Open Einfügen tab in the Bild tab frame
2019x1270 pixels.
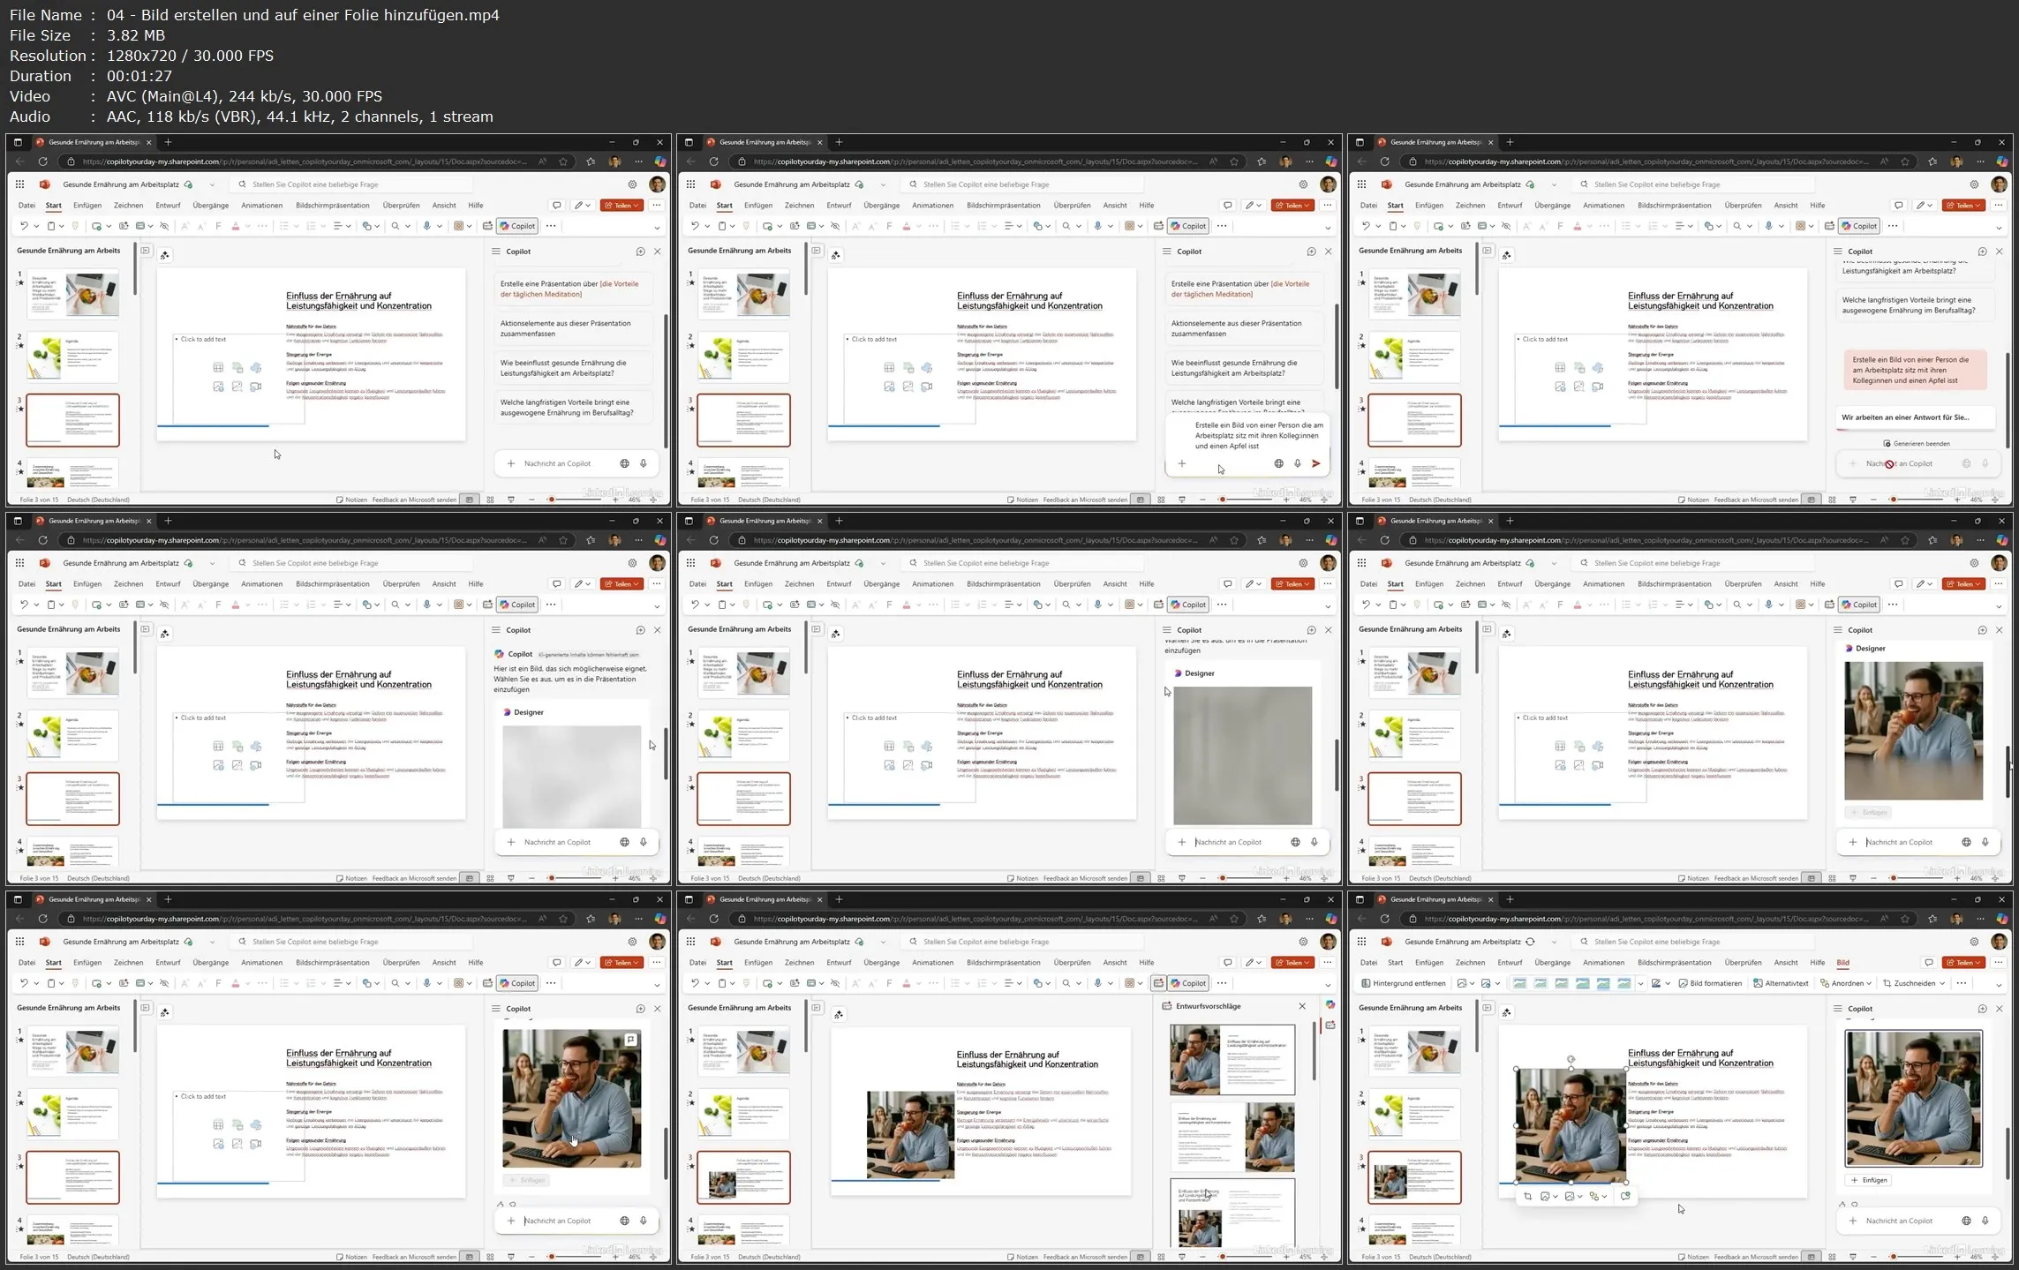[x=1428, y=963]
